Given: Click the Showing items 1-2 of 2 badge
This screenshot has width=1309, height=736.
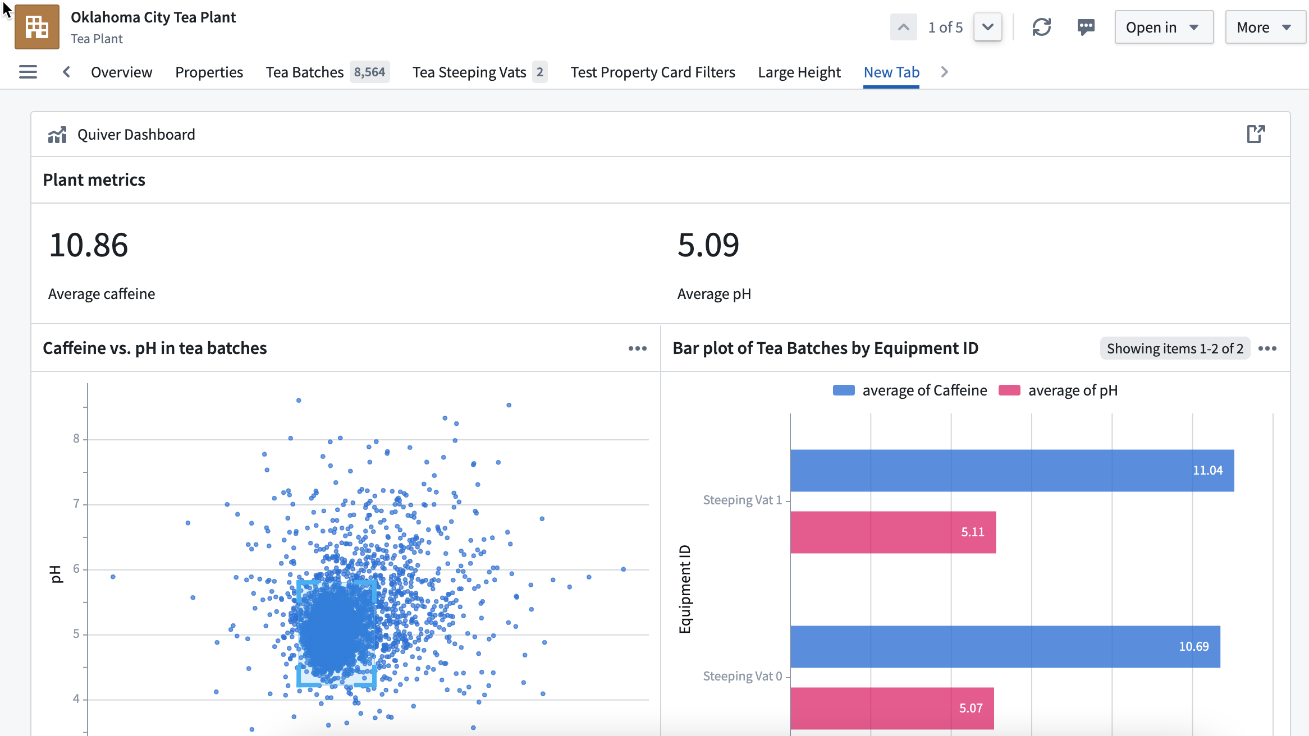Looking at the screenshot, I should point(1174,348).
